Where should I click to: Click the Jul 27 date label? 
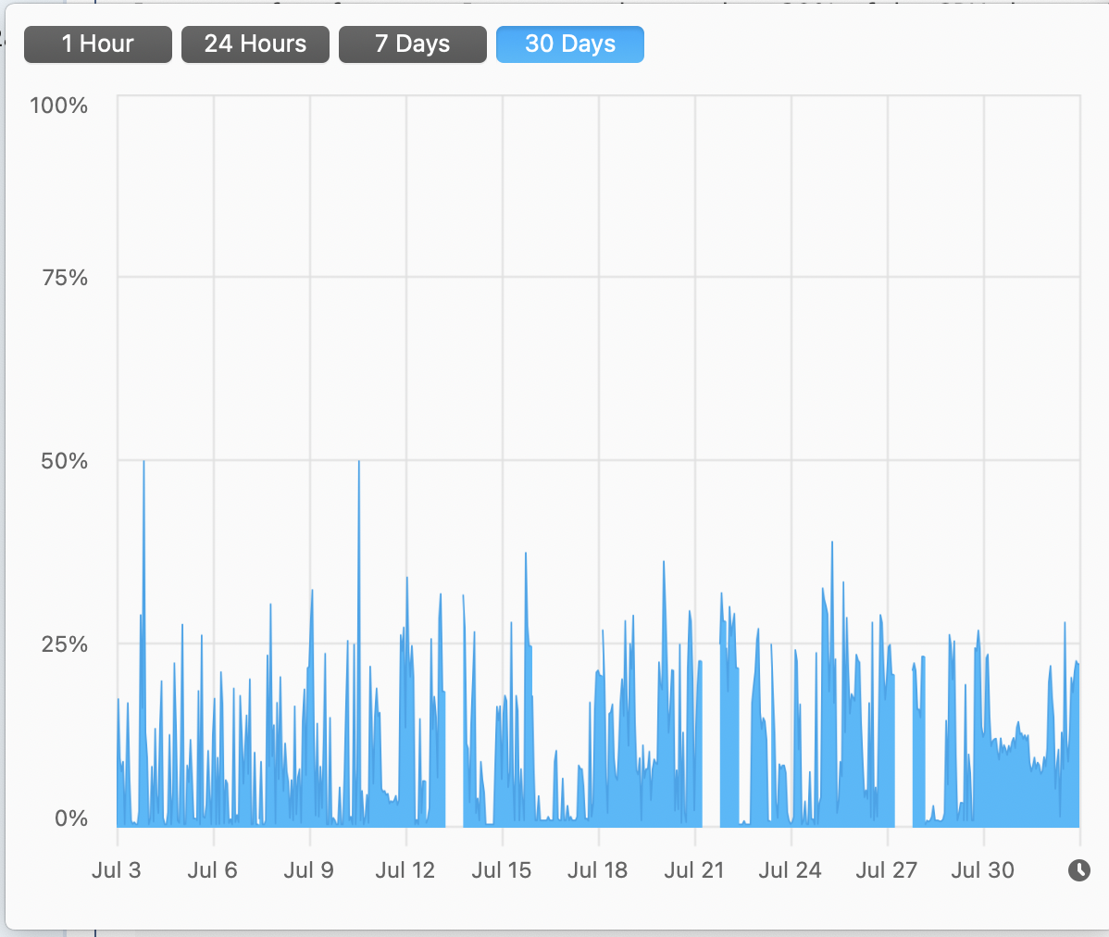pos(886,869)
